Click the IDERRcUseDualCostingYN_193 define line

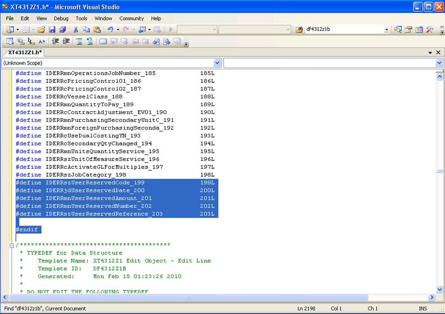pyautogui.click(x=115, y=136)
